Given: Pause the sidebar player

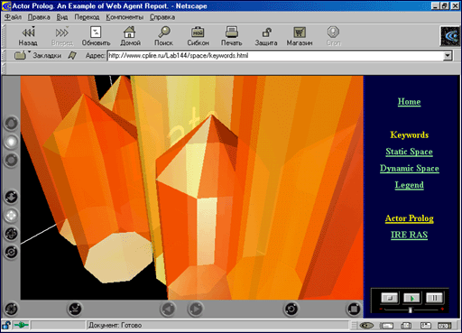Looking at the screenshot, I should [x=434, y=298].
